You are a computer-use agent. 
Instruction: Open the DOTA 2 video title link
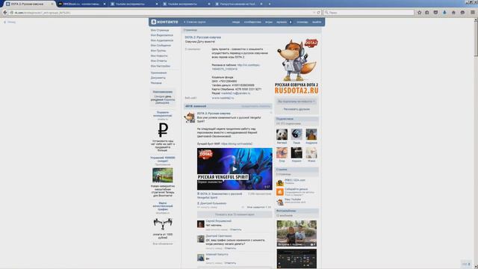pos(220,196)
